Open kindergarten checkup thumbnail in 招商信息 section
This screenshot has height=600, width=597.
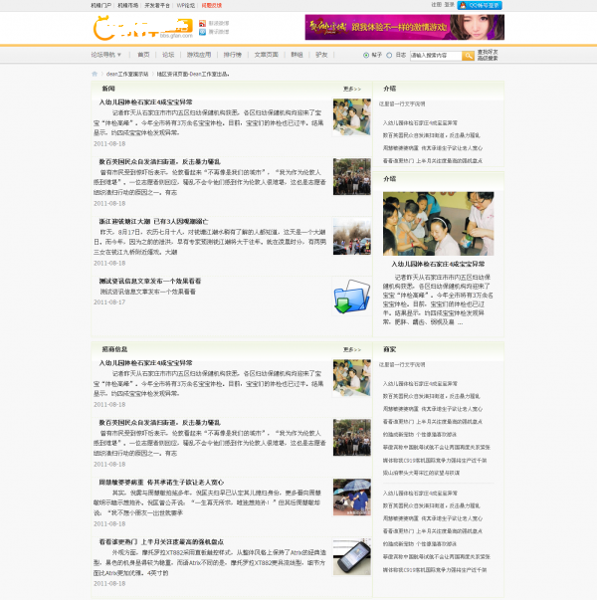pos(351,378)
